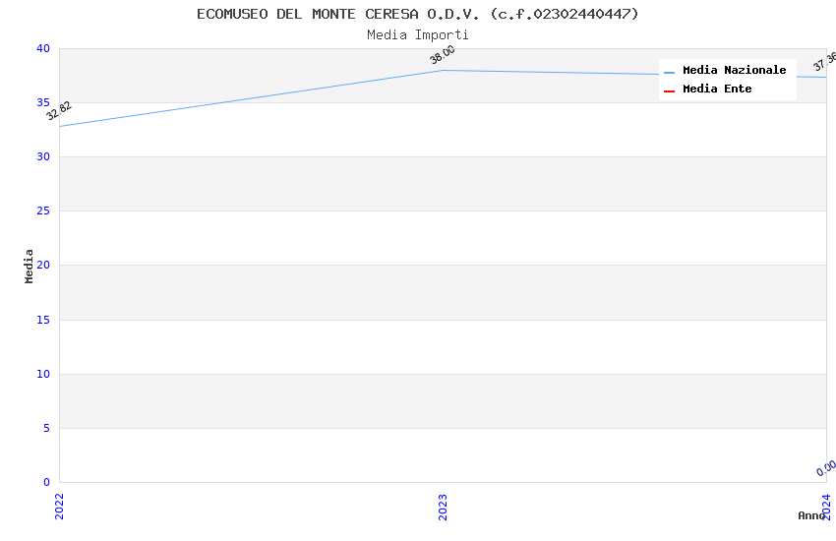Click the 0.00 data label near 2024

pyautogui.click(x=826, y=468)
